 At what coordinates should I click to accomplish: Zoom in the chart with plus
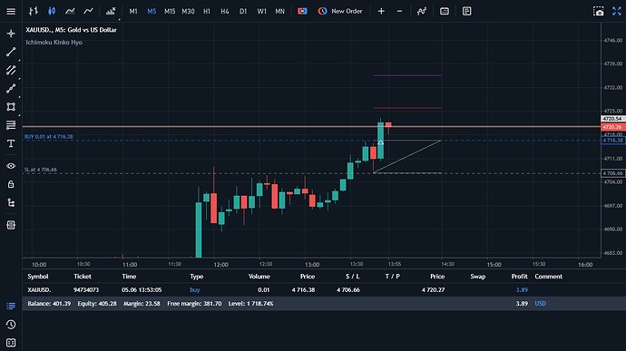(381, 11)
